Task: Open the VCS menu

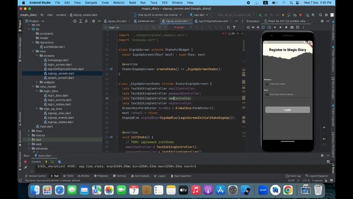Action: (164, 3)
